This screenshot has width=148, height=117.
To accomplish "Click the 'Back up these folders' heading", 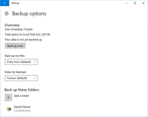I will click(x=22, y=90).
